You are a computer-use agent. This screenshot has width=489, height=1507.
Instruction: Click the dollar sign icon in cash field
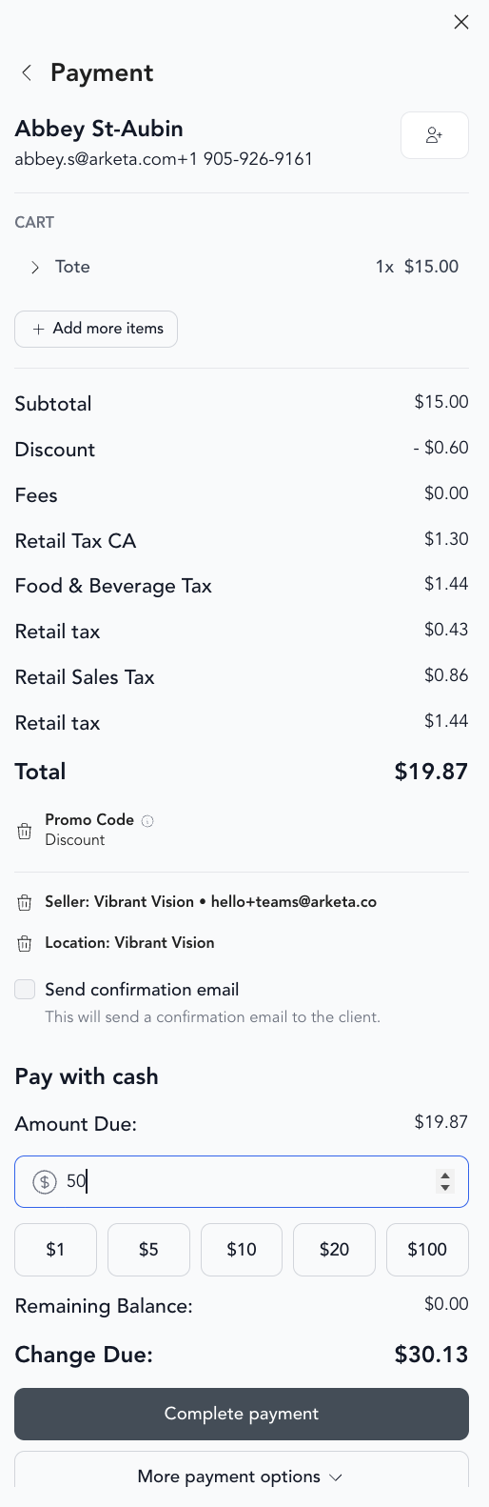45,1182
